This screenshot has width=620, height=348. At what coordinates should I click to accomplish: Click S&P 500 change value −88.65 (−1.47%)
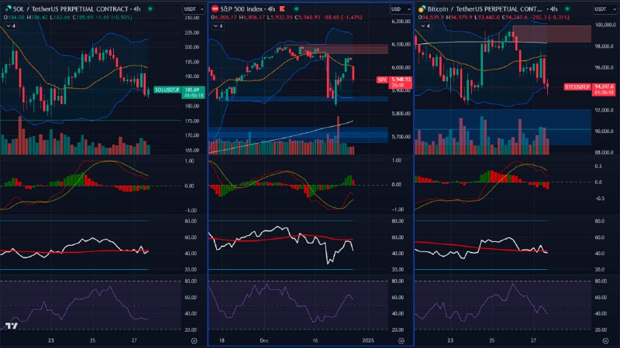tap(343, 17)
